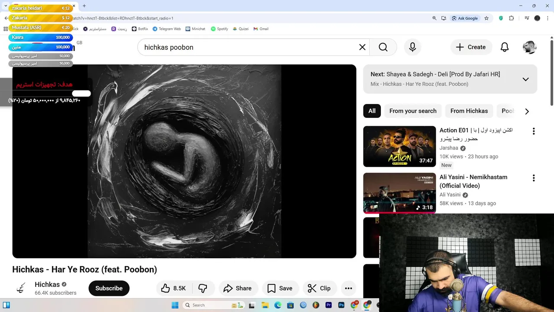Click the Hichkas - Har Ye Rooz title
554x312 pixels.
coord(85,269)
